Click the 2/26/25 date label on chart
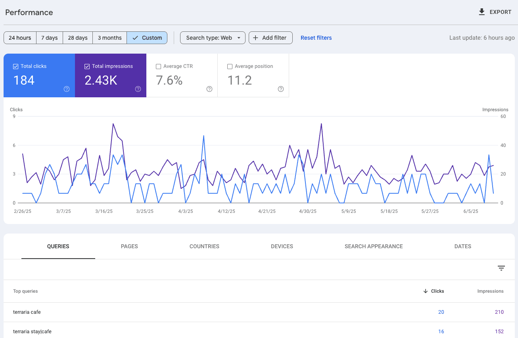 pos(22,211)
